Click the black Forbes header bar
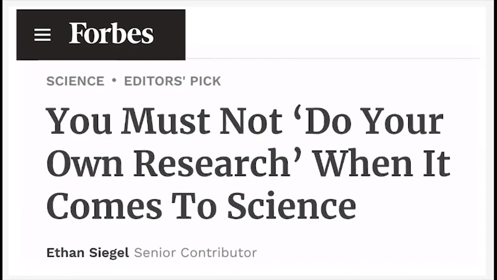This screenshot has height=280, width=497. [101, 35]
